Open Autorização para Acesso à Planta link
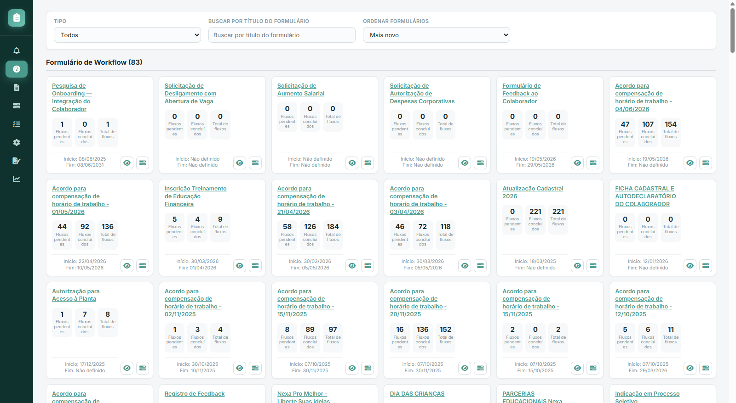This screenshot has height=403, width=736. [x=76, y=295]
